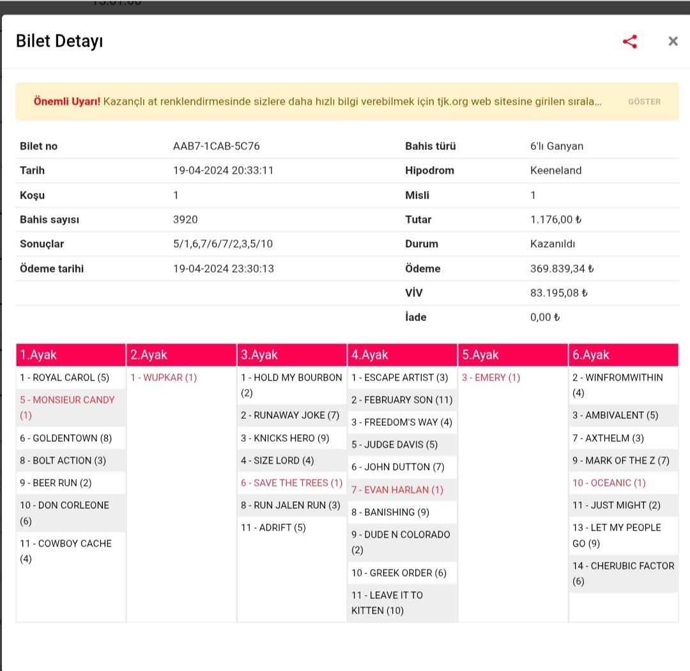Select winning horse 7 - EVAN HARLAN (1)
The image size is (690, 671).
pyautogui.click(x=402, y=490)
